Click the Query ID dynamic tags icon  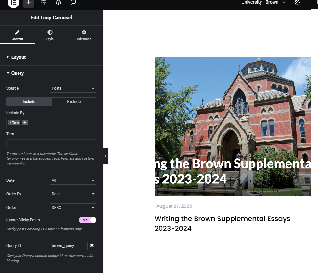(92, 246)
